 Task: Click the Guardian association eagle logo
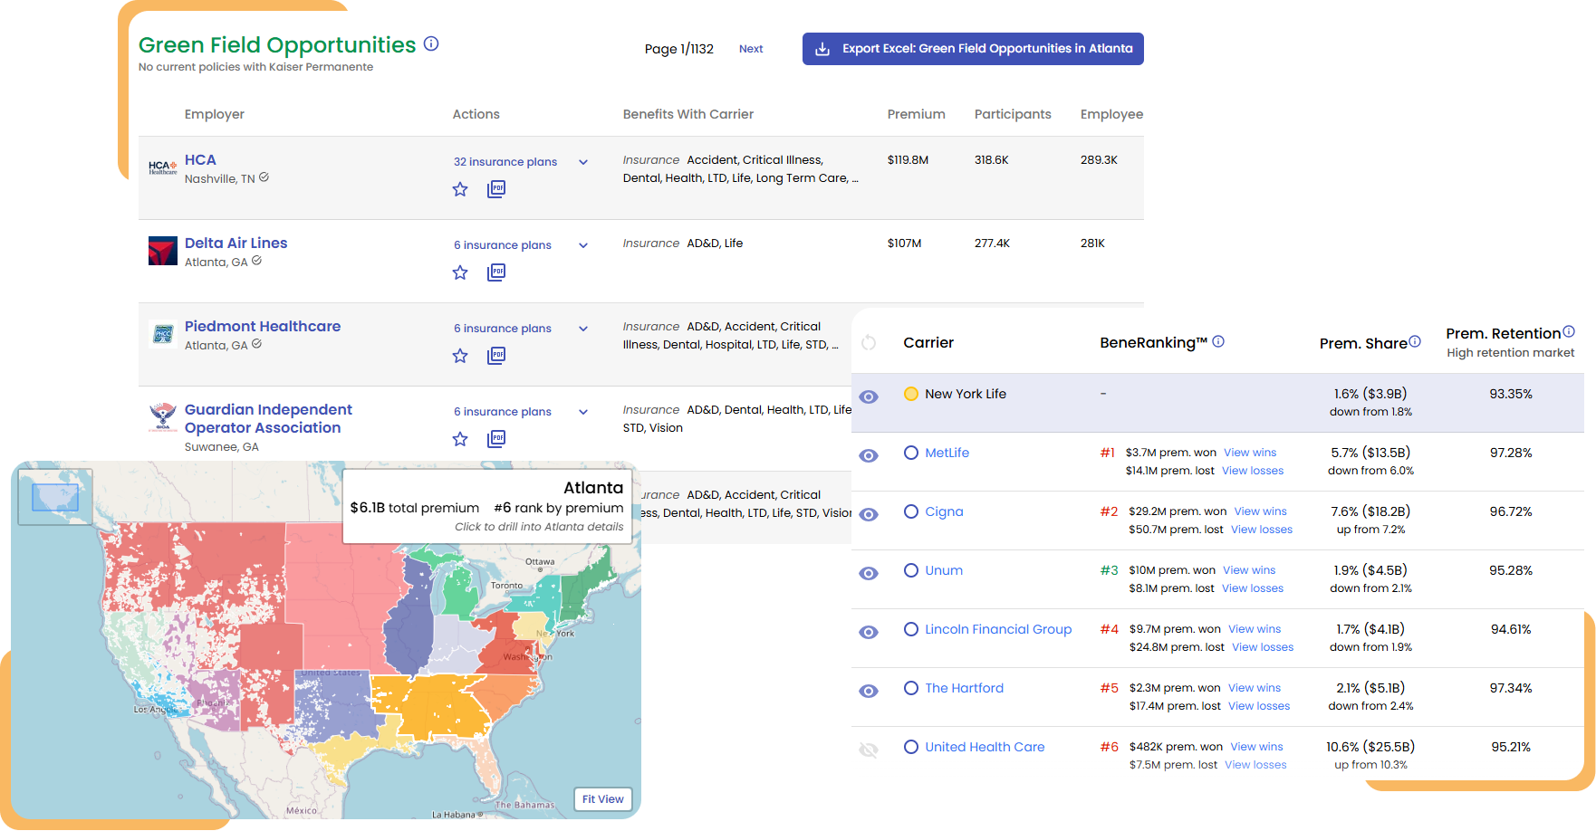coord(163,417)
